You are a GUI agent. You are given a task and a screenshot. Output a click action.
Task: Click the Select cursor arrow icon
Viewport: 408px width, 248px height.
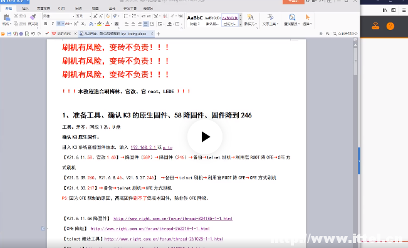tap(308, 17)
